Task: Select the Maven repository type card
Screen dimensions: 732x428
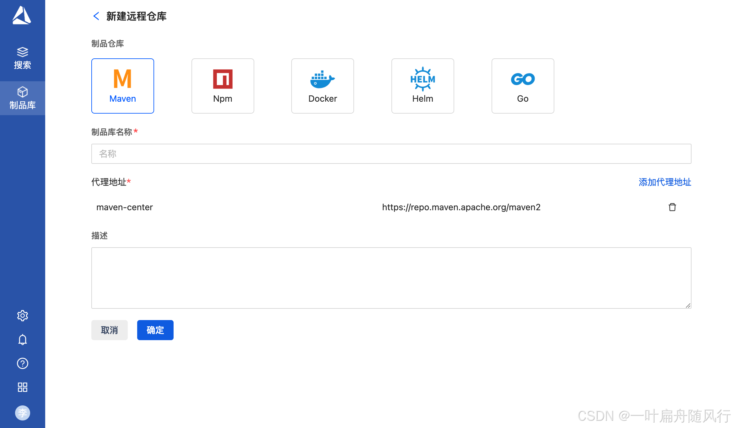Action: coord(123,86)
